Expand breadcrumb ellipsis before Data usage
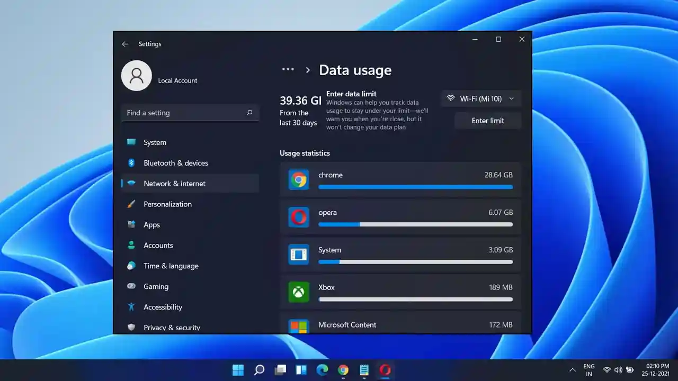 (x=288, y=69)
